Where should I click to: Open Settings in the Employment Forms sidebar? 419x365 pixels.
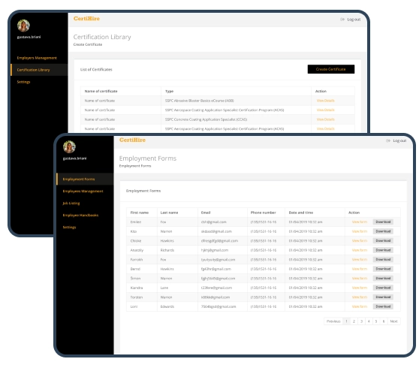coord(69,227)
